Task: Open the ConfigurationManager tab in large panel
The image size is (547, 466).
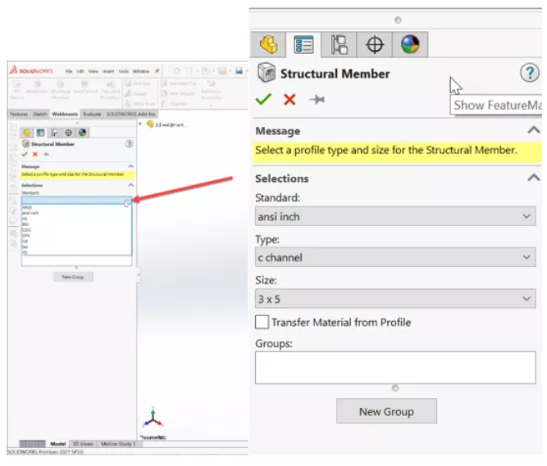Action: (339, 44)
